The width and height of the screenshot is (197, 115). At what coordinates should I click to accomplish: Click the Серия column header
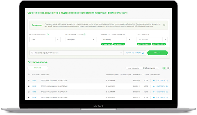click(x=146, y=75)
